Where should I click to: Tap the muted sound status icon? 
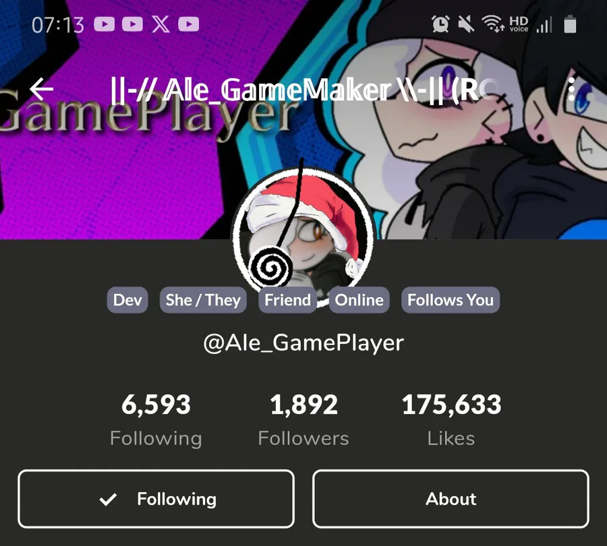[x=466, y=24]
